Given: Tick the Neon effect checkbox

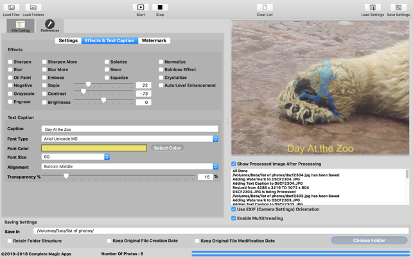Looking at the screenshot, I should click(107, 69).
